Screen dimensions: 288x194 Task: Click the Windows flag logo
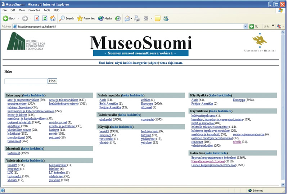tap(280, 10)
